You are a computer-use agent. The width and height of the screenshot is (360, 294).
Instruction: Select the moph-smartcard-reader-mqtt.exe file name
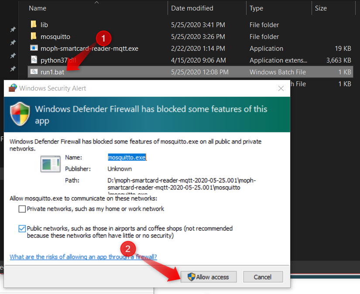89,49
